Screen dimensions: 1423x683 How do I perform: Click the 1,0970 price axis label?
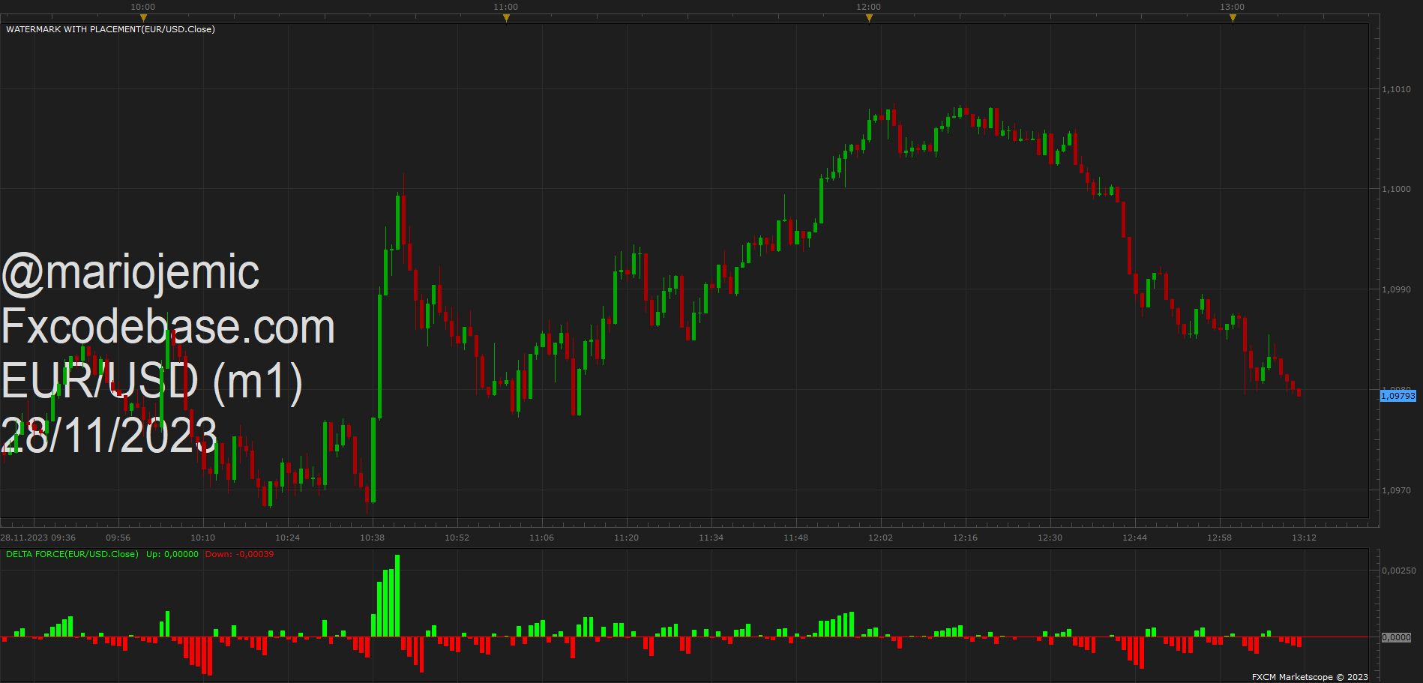coord(1396,490)
